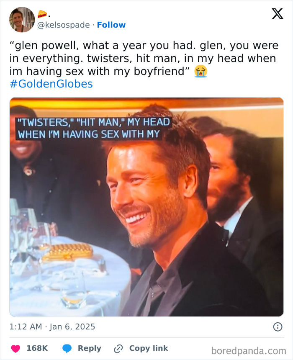View the profile avatar photo
The height and width of the screenshot is (360, 293).
(x=22, y=18)
